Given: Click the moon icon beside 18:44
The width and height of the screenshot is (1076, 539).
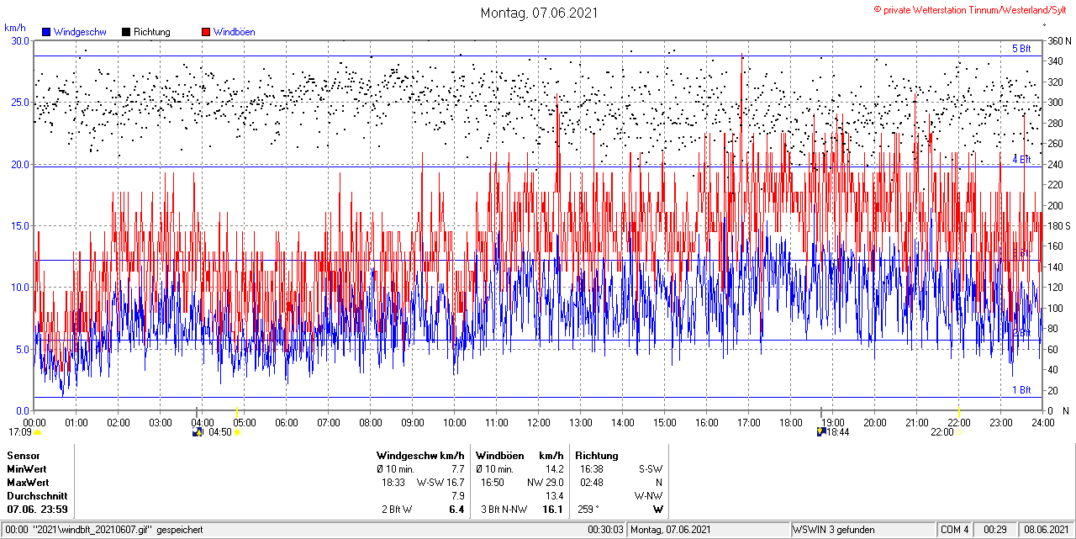Looking at the screenshot, I should (822, 432).
